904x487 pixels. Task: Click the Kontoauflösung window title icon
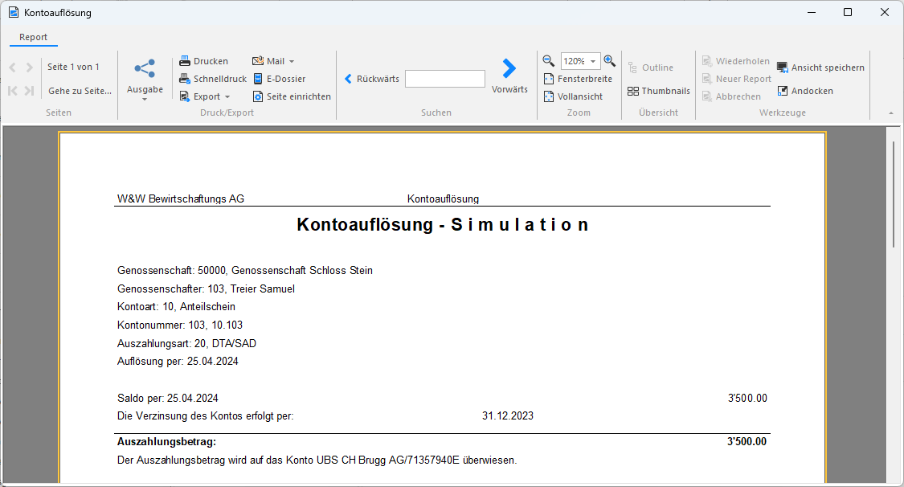14,12
